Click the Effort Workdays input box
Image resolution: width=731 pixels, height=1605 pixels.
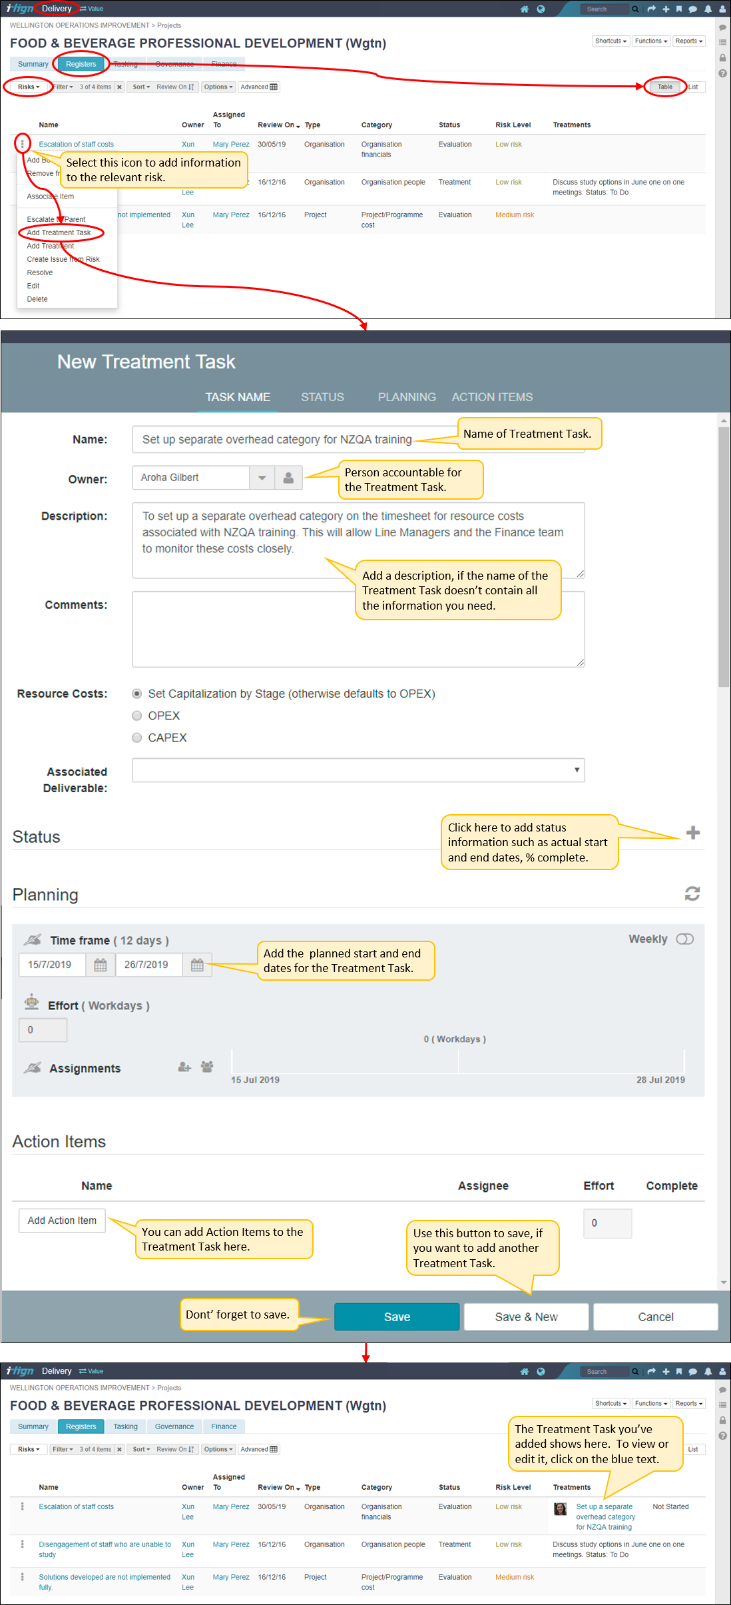43,1030
